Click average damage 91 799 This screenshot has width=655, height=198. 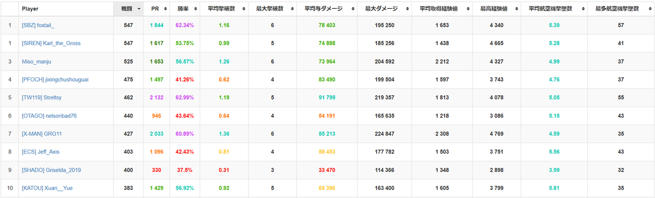point(326,98)
